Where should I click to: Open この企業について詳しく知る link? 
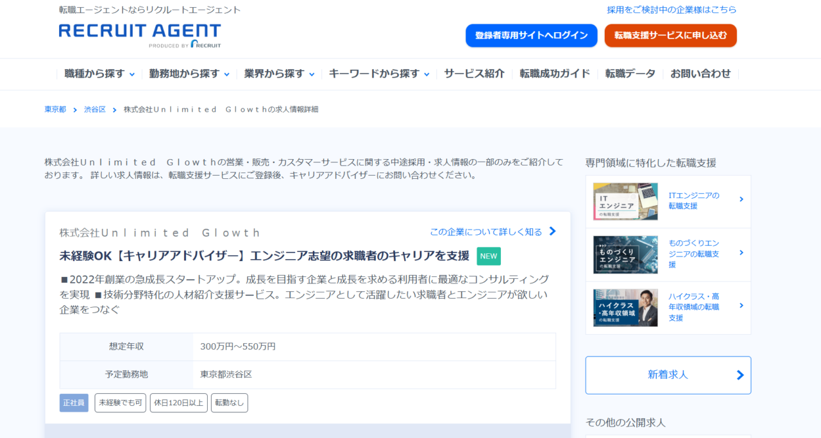(486, 232)
